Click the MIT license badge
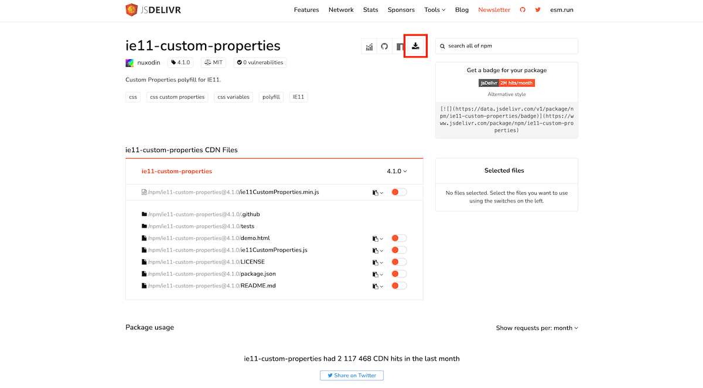Image resolution: width=703 pixels, height=388 pixels. 214,63
